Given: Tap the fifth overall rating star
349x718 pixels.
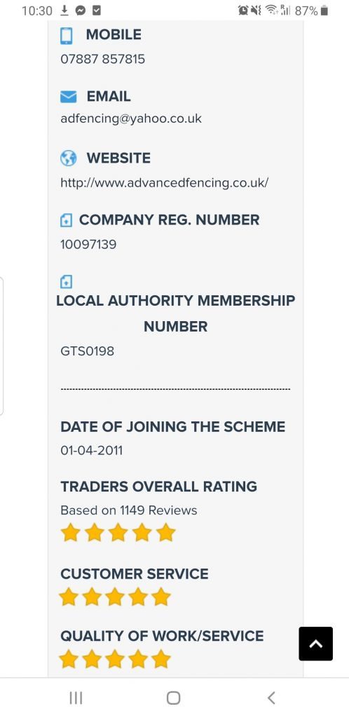Looking at the screenshot, I should point(165,533).
